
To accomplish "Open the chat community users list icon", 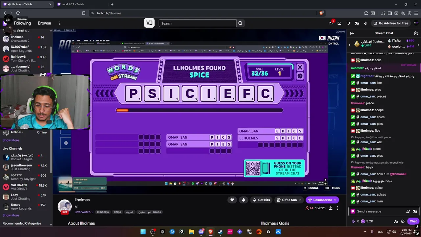I will point(416,33).
